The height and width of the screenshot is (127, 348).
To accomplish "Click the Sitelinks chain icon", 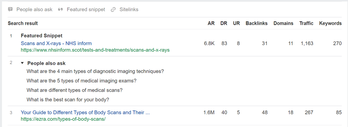I will pyautogui.click(x=113, y=10).
